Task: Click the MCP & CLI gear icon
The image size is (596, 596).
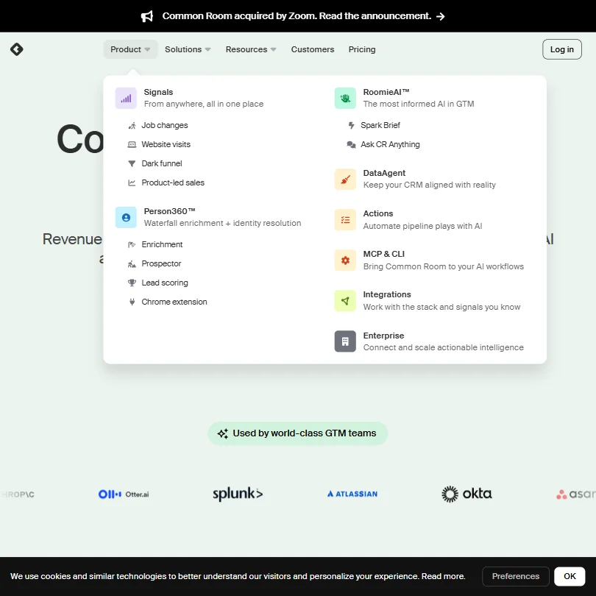Action: pyautogui.click(x=345, y=260)
